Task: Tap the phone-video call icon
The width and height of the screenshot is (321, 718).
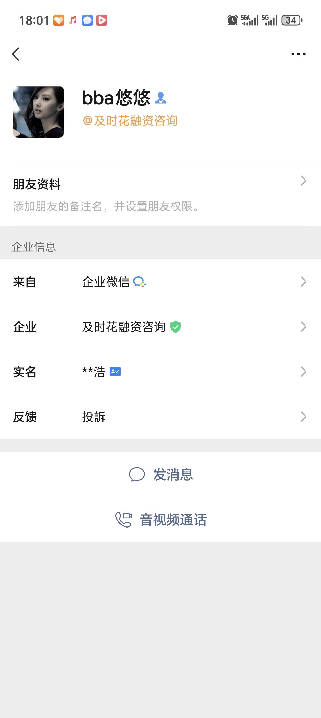Action: pos(123,520)
